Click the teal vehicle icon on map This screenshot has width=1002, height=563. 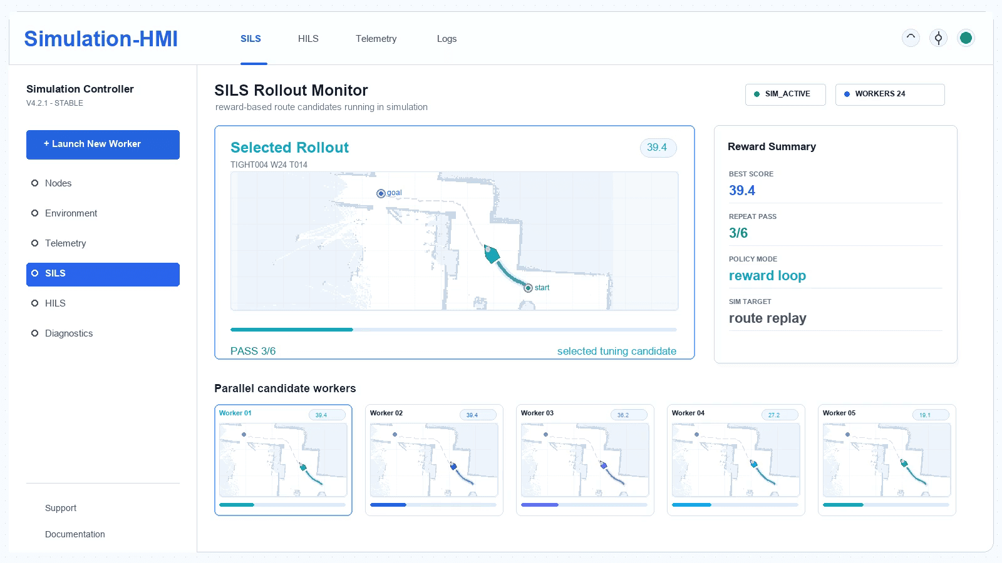[492, 255]
